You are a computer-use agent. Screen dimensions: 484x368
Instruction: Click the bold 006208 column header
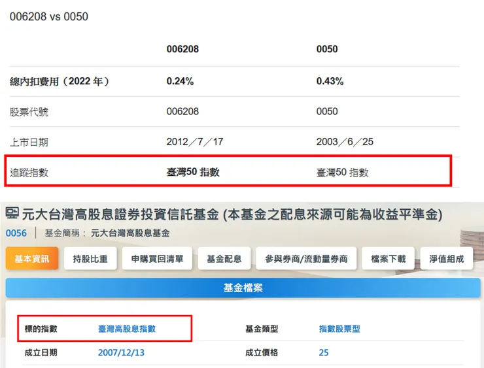(x=182, y=49)
